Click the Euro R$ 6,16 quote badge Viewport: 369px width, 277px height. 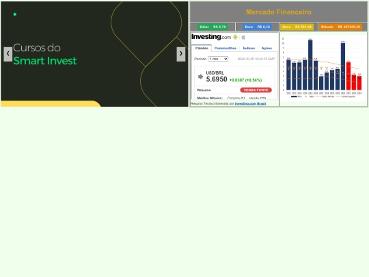[257, 27]
